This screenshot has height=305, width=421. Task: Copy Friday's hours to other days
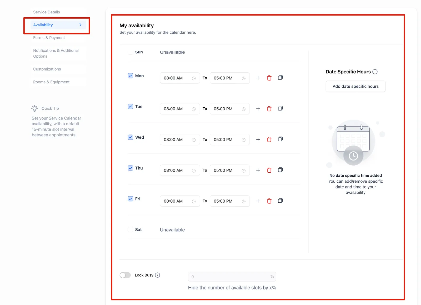(280, 201)
